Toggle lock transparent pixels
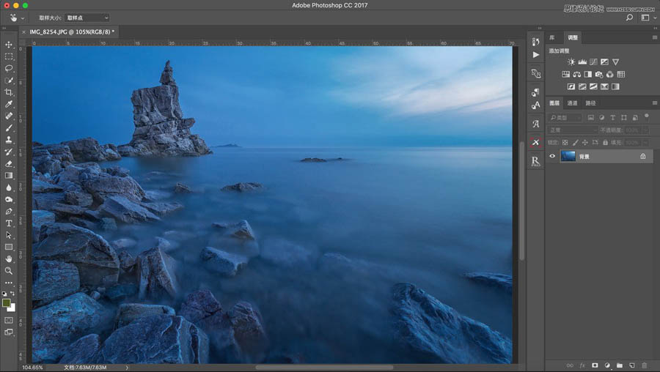 tap(565, 143)
